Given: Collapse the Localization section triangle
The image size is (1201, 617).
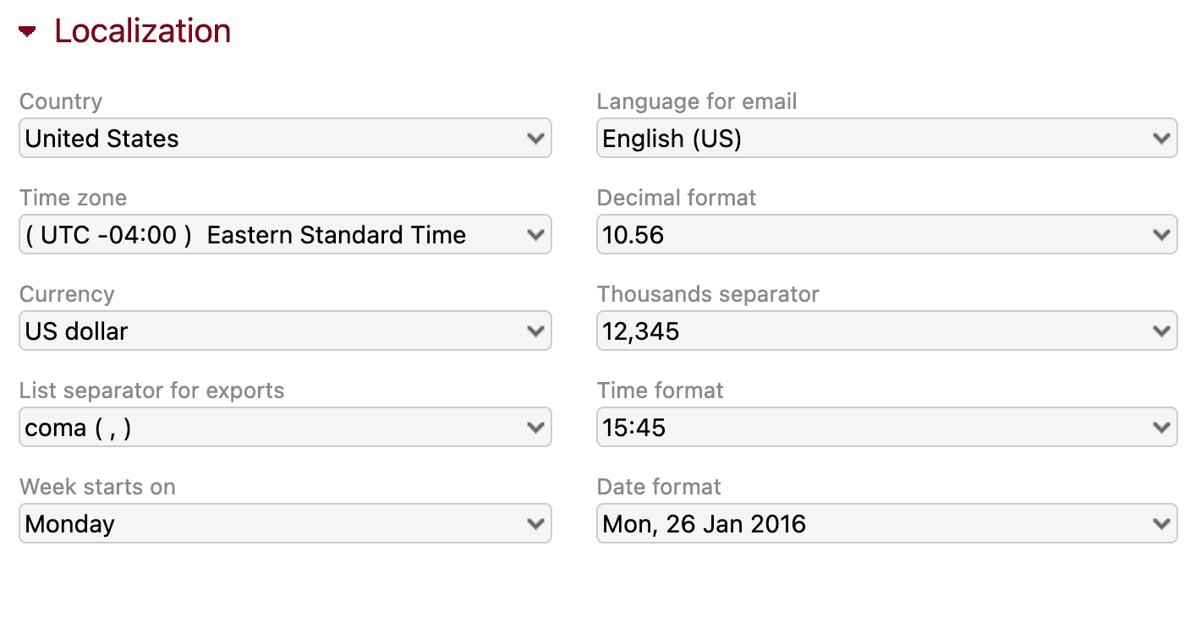Looking at the screenshot, I should tap(28, 32).
